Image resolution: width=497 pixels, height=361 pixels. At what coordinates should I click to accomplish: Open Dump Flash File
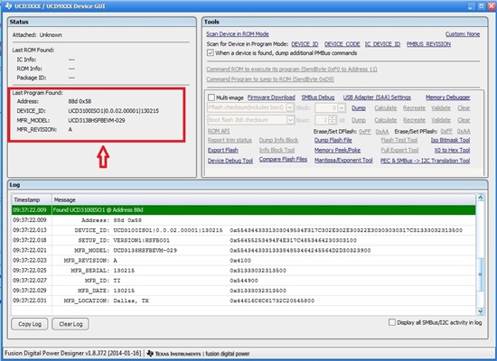tap(333, 140)
